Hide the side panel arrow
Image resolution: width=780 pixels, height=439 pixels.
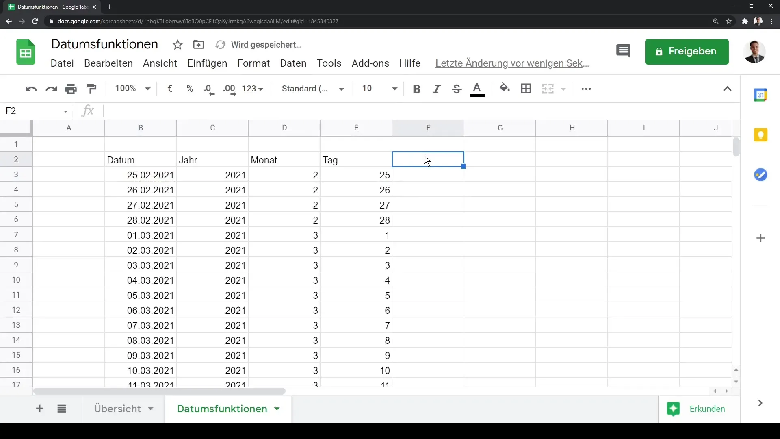point(760,403)
